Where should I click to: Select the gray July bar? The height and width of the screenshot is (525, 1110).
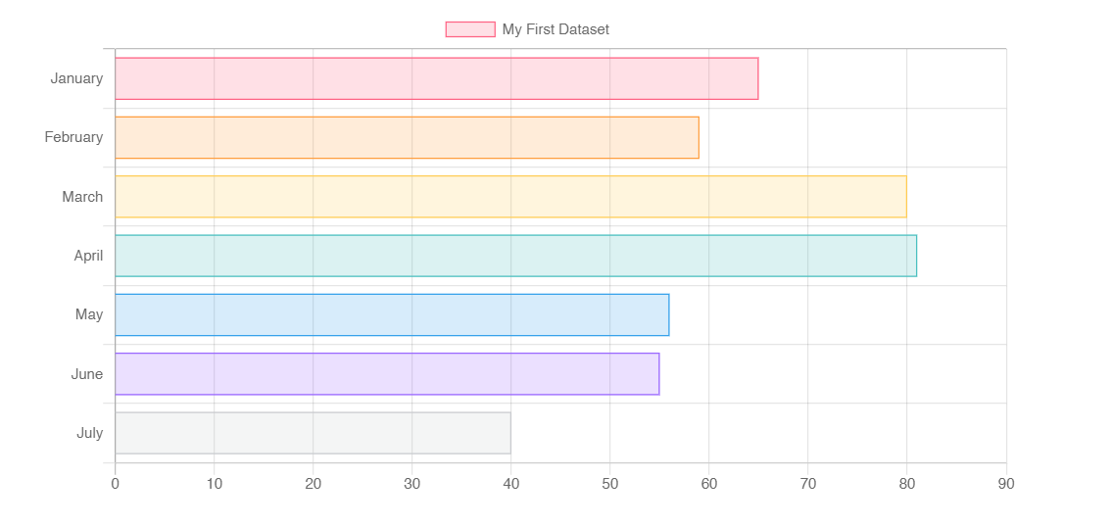pyautogui.click(x=313, y=433)
